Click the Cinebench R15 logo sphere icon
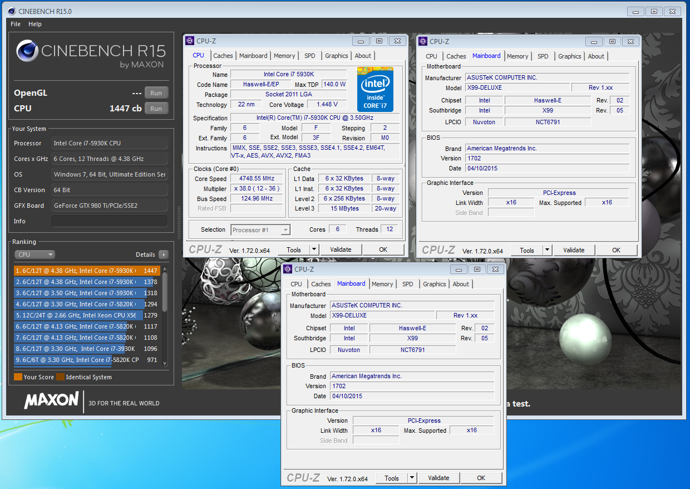This screenshot has width=690, height=489. click(27, 51)
